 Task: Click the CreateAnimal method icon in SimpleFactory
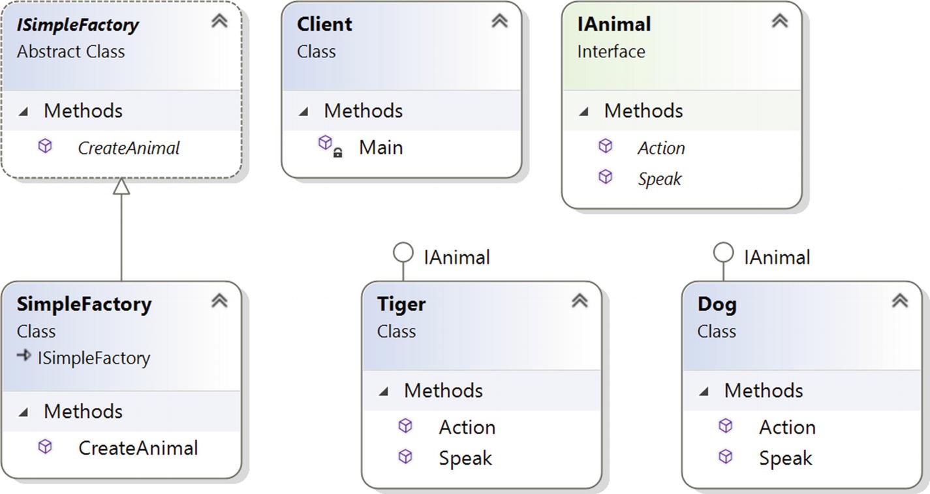pyautogui.click(x=45, y=446)
